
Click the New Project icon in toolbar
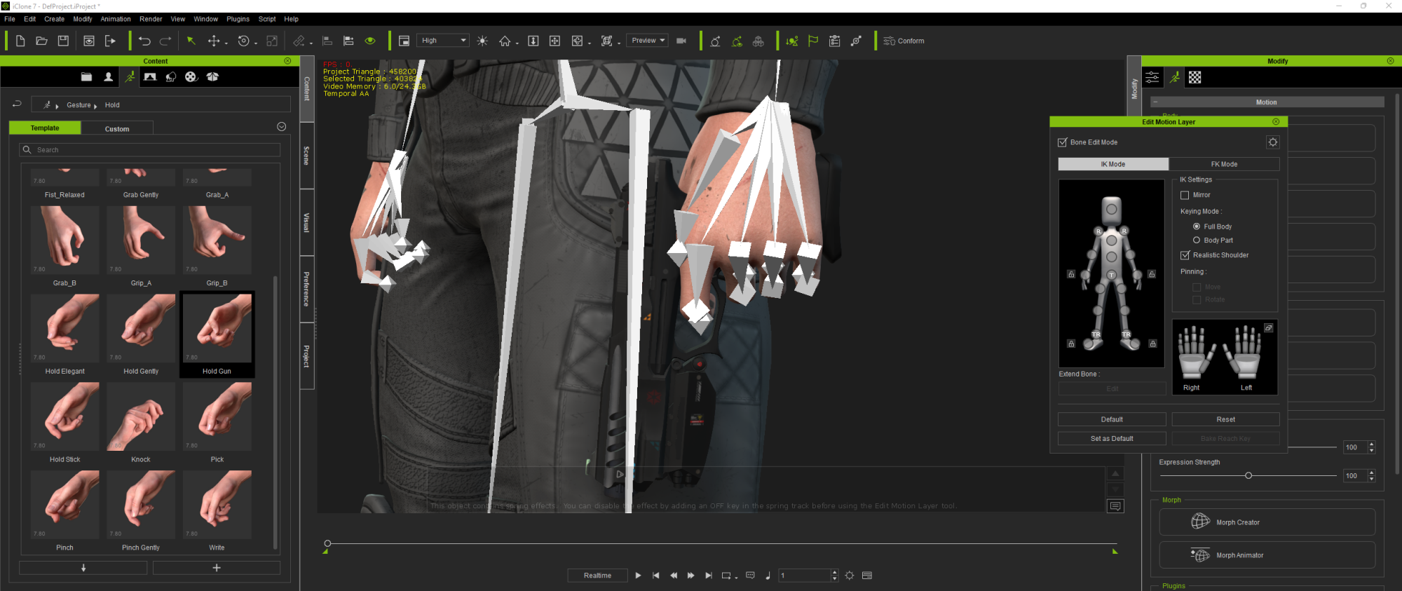pos(20,41)
